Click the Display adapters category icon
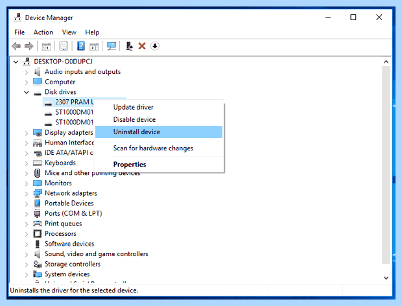This screenshot has width=402, height=306. [x=38, y=132]
